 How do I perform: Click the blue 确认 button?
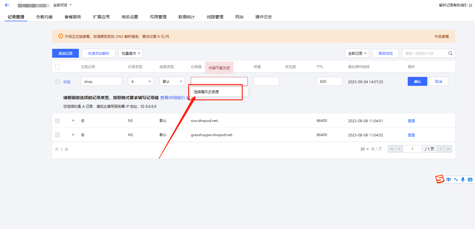point(417,81)
